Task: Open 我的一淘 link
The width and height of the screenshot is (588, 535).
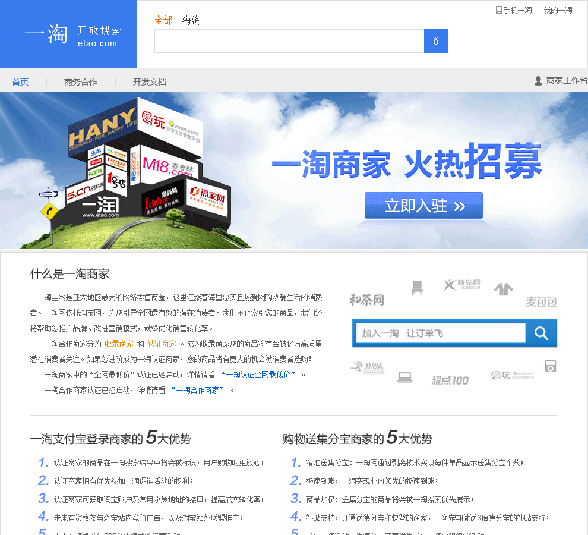Action: (x=558, y=10)
